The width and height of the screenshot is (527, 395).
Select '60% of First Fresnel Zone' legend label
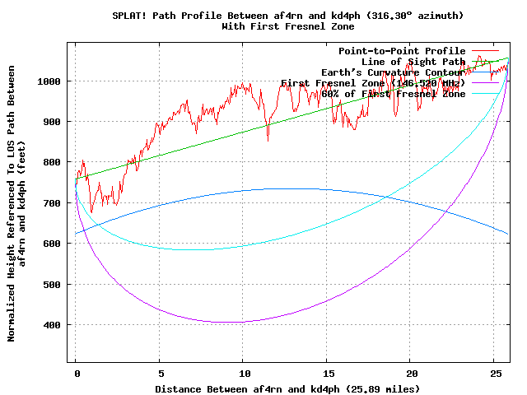click(x=394, y=94)
